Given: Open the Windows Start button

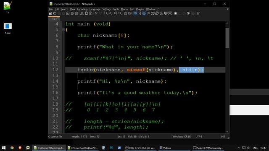Looking at the screenshot, I should [4, 148].
